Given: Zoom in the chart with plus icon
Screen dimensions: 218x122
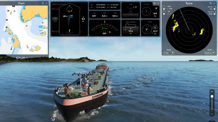Looking at the screenshot, I should tap(6, 57).
